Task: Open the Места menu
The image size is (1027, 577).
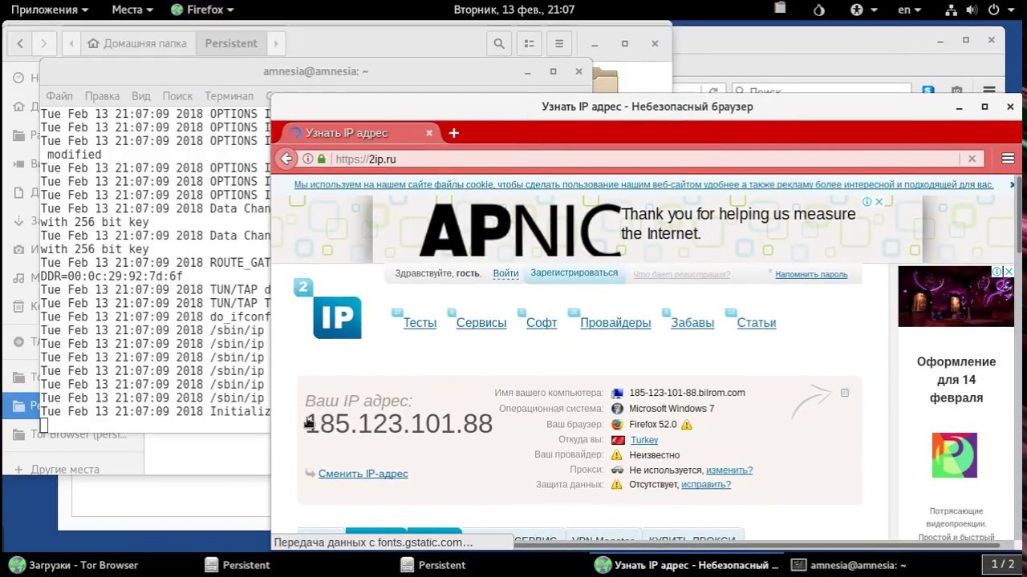Action: [x=132, y=10]
